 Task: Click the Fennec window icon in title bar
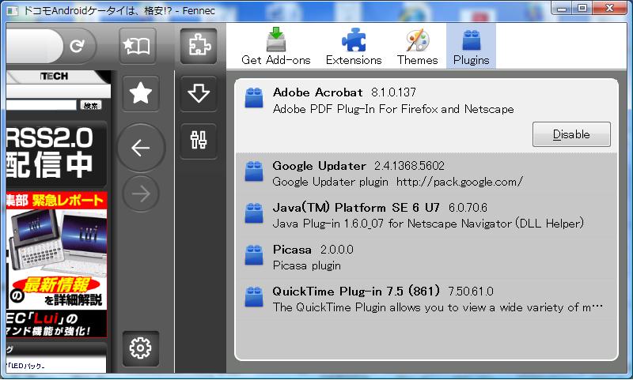point(13,10)
